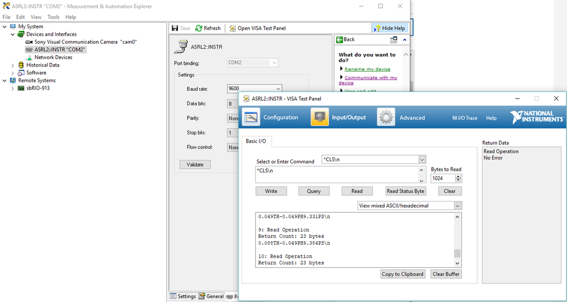Click the My System computer icon
This screenshot has height=302, width=567.
[13, 27]
